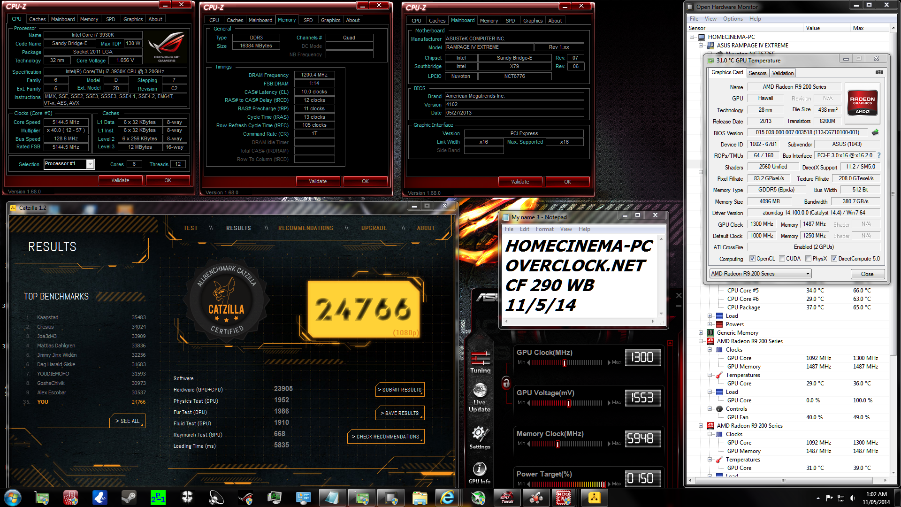Click the Prime95 green taskbar icon
This screenshot has height=507, width=901.
pos(158,498)
